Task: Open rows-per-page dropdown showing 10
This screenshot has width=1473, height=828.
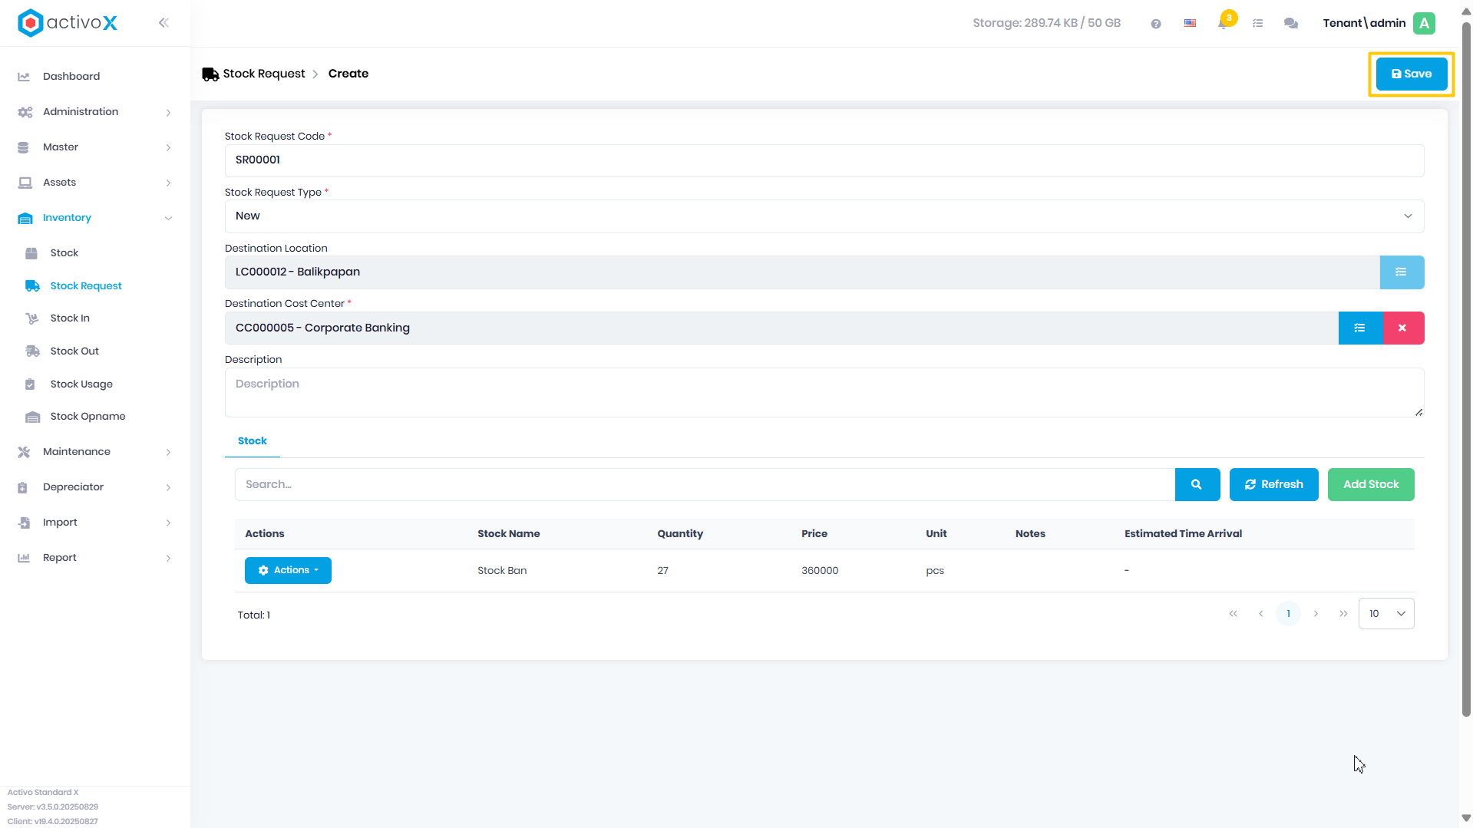Action: (x=1385, y=614)
